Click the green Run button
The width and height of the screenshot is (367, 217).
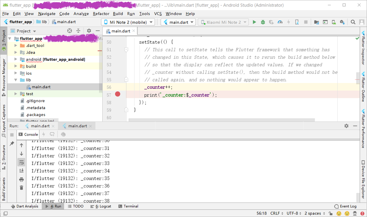[x=254, y=22]
